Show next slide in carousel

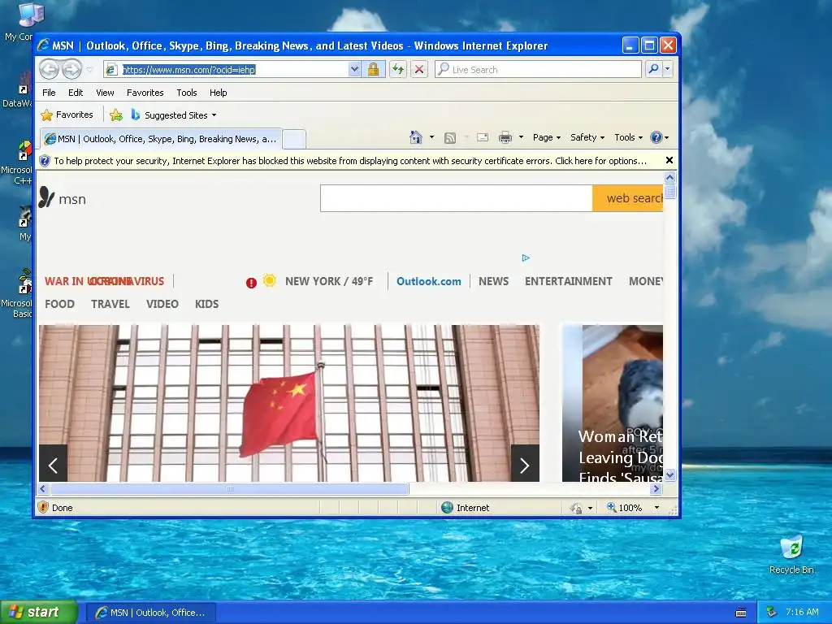525,465
